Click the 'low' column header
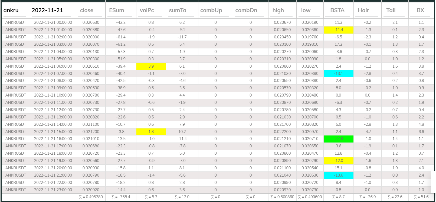 [x=306, y=10]
